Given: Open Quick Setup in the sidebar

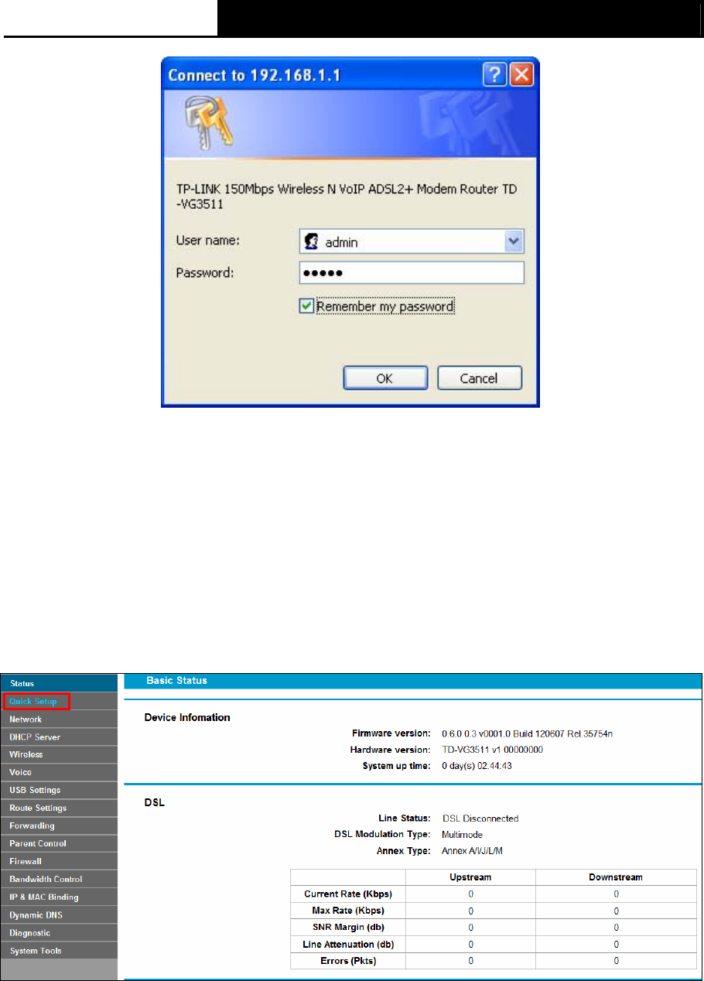Looking at the screenshot, I should (59, 702).
